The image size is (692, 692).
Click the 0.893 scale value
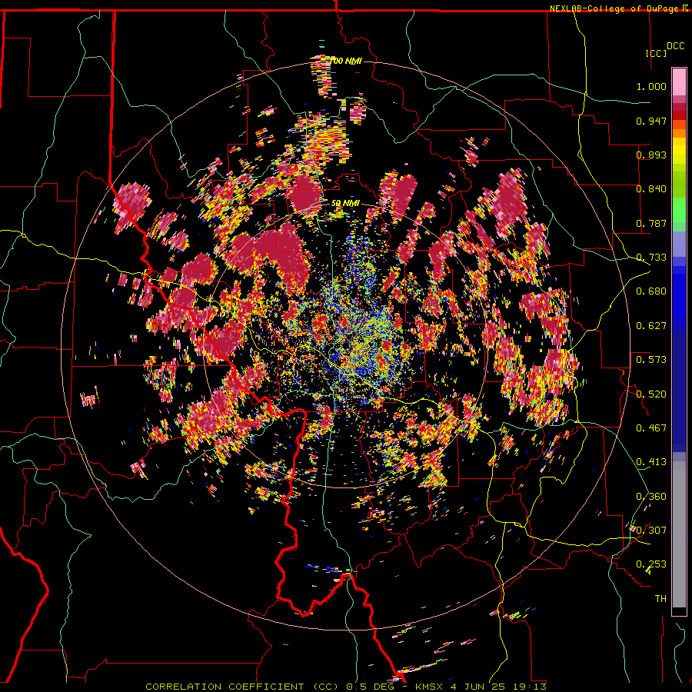click(651, 155)
